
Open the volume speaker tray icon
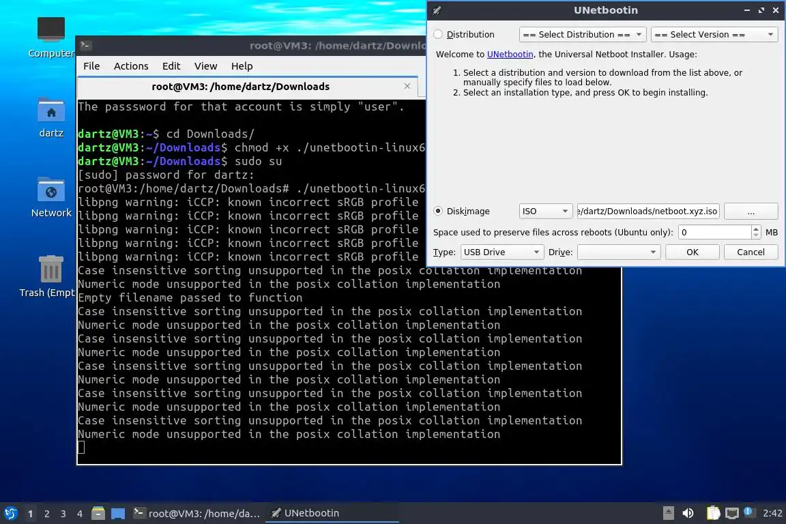coord(688,513)
